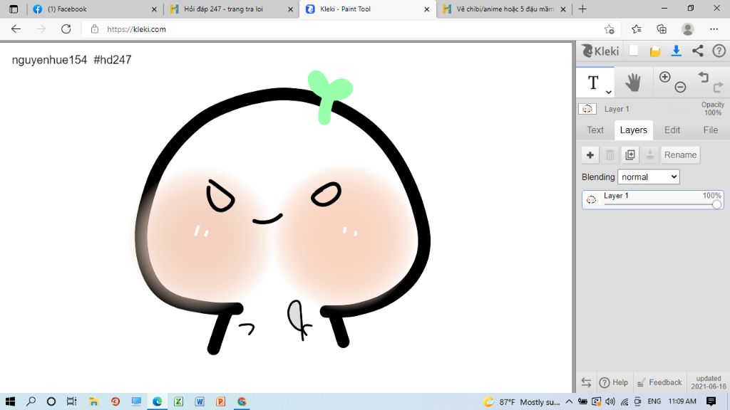730x410 pixels.
Task: Open Windows taskbar search
Action: coord(31,401)
